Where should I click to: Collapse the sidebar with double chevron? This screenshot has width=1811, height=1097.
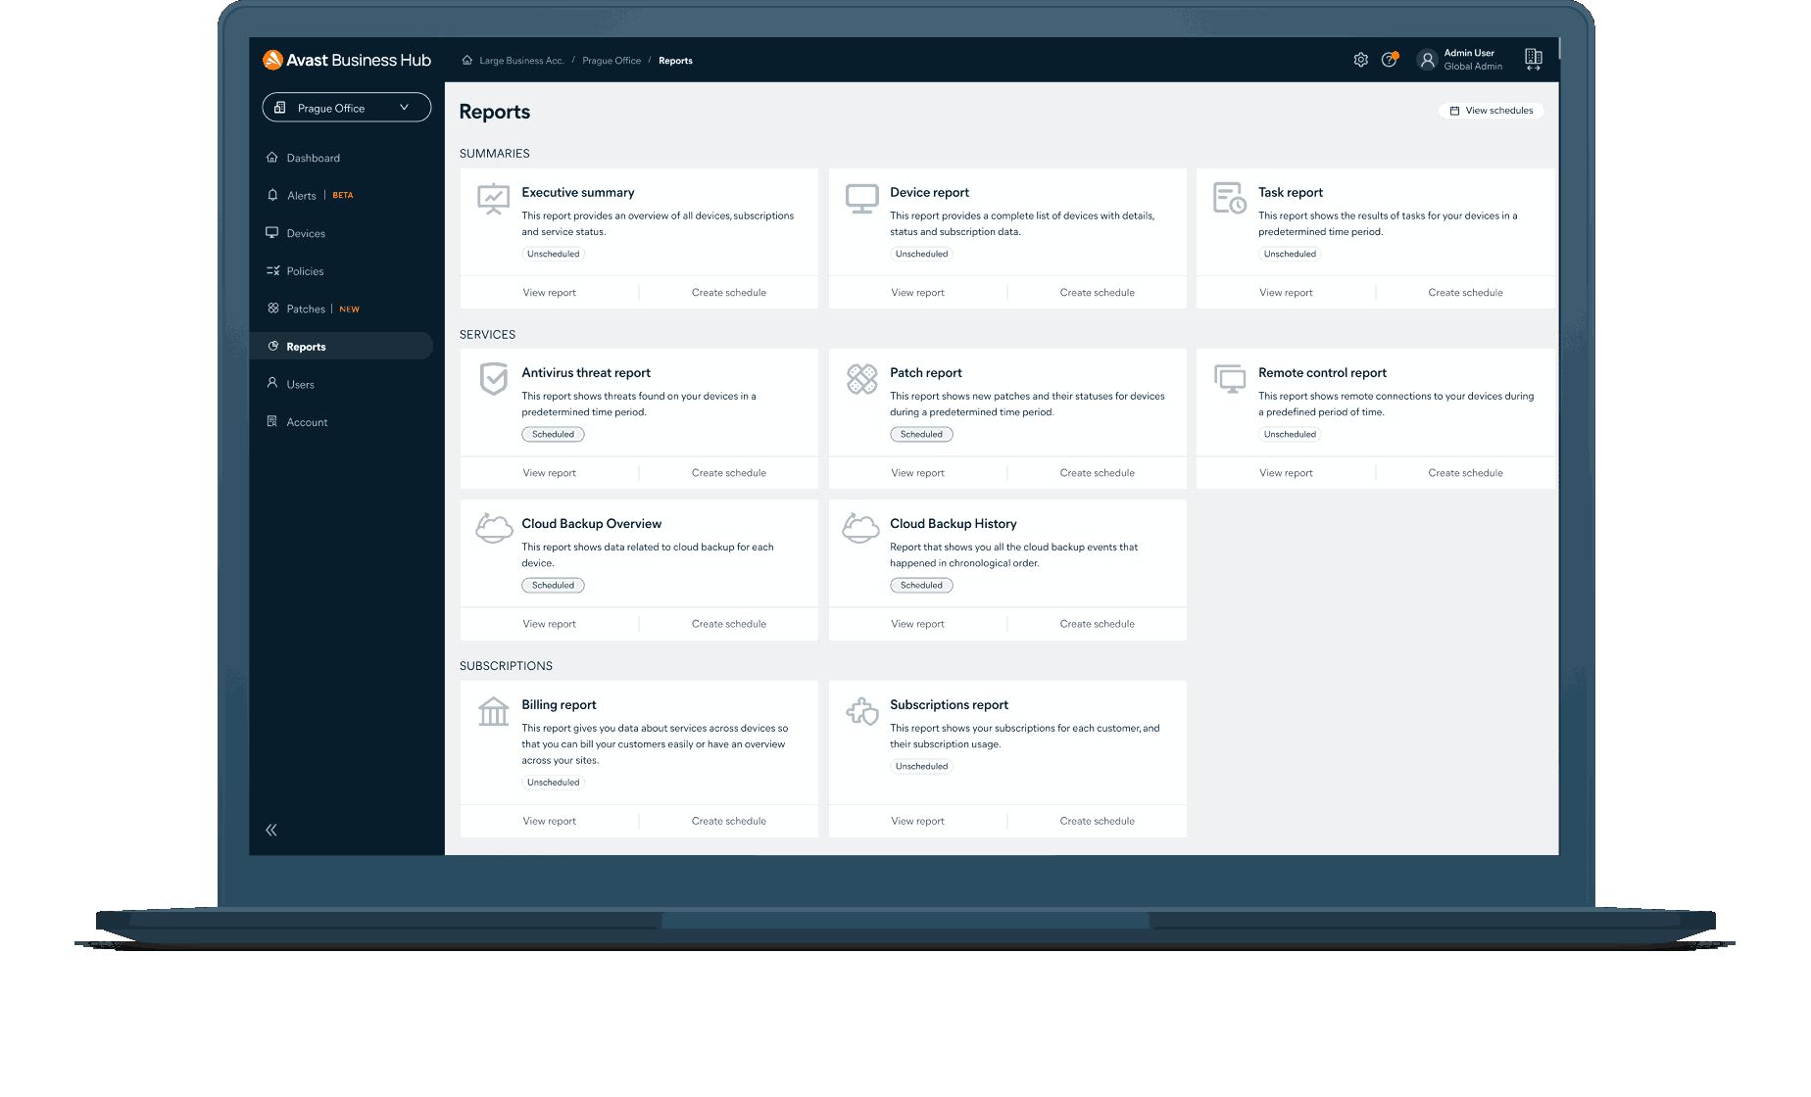click(x=271, y=830)
